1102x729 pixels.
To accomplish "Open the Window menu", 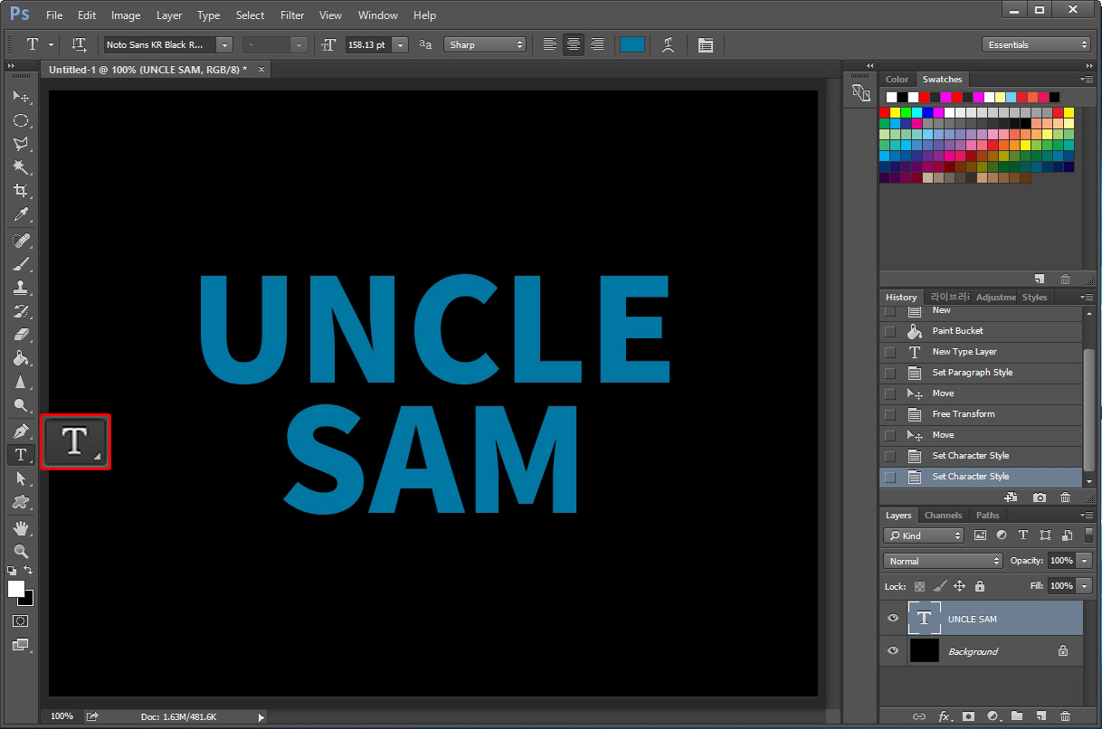I will click(x=377, y=15).
